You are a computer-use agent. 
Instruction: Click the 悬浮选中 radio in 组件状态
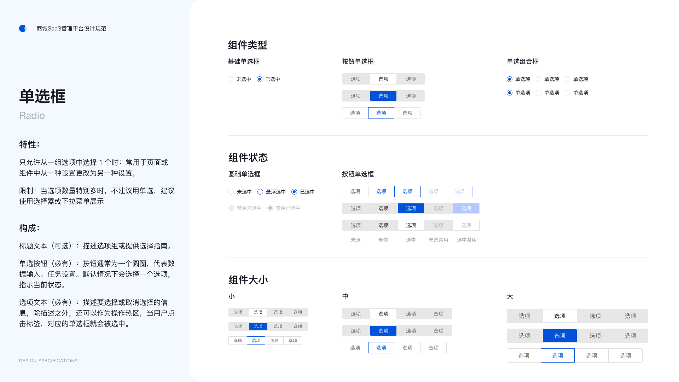(261, 191)
